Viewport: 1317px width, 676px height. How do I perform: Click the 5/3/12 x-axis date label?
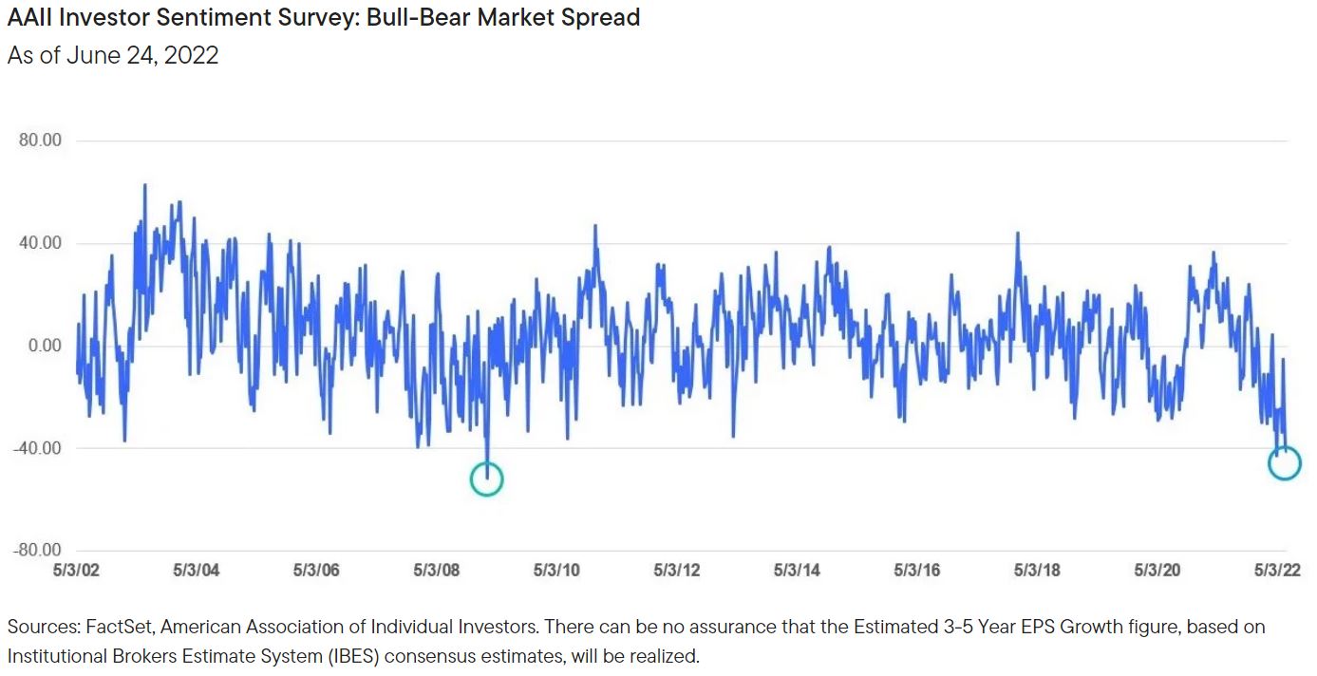pyautogui.click(x=677, y=571)
